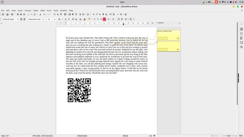Screen dimensions: 244x137
Task: Open sidebar Styles deck
Action: point(241,38)
